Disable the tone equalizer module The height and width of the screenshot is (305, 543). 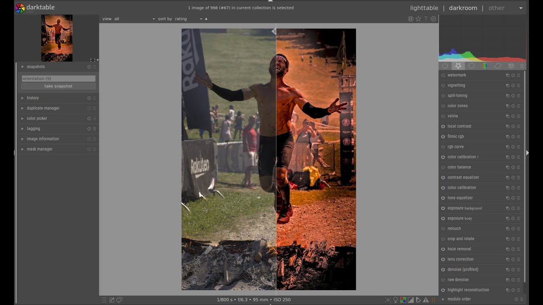(x=443, y=198)
